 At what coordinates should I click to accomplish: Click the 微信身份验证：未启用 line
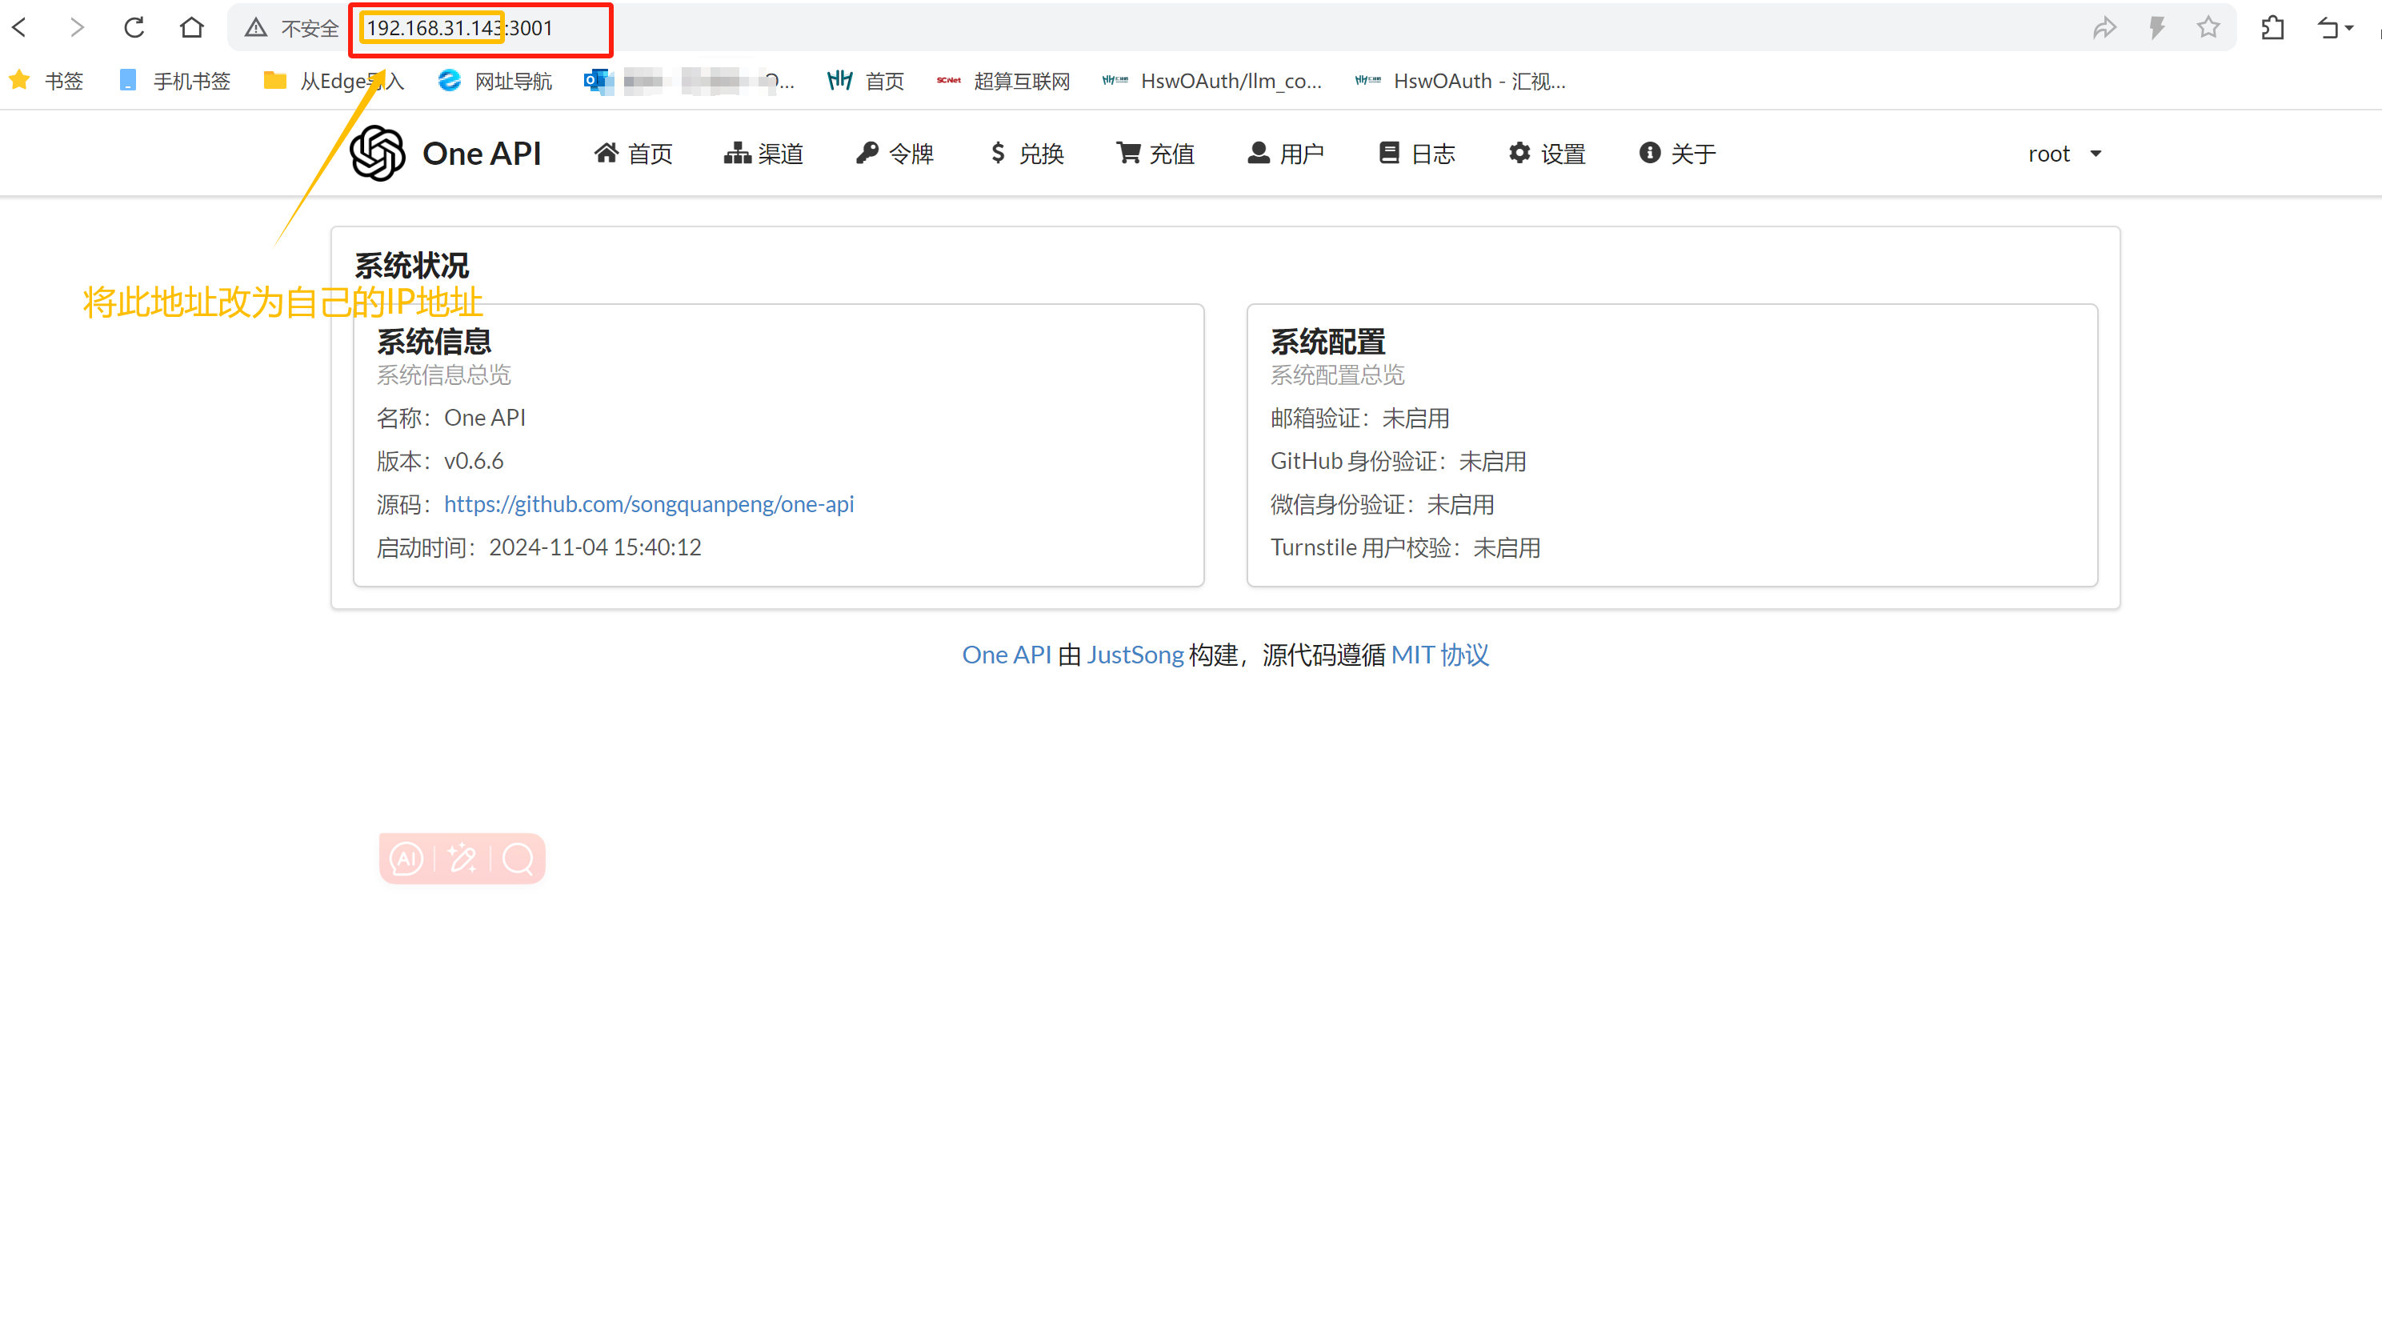click(1383, 505)
